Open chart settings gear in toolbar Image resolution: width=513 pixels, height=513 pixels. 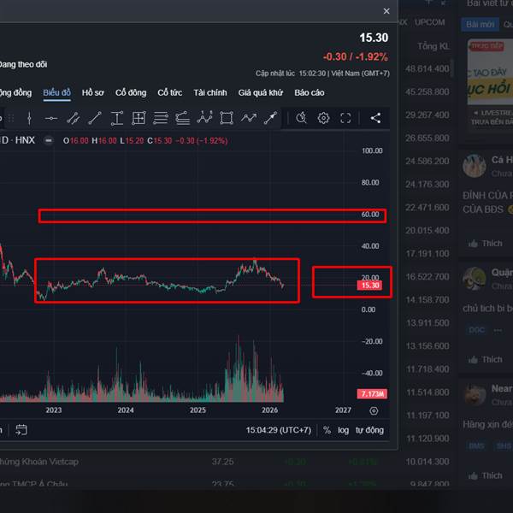(323, 118)
